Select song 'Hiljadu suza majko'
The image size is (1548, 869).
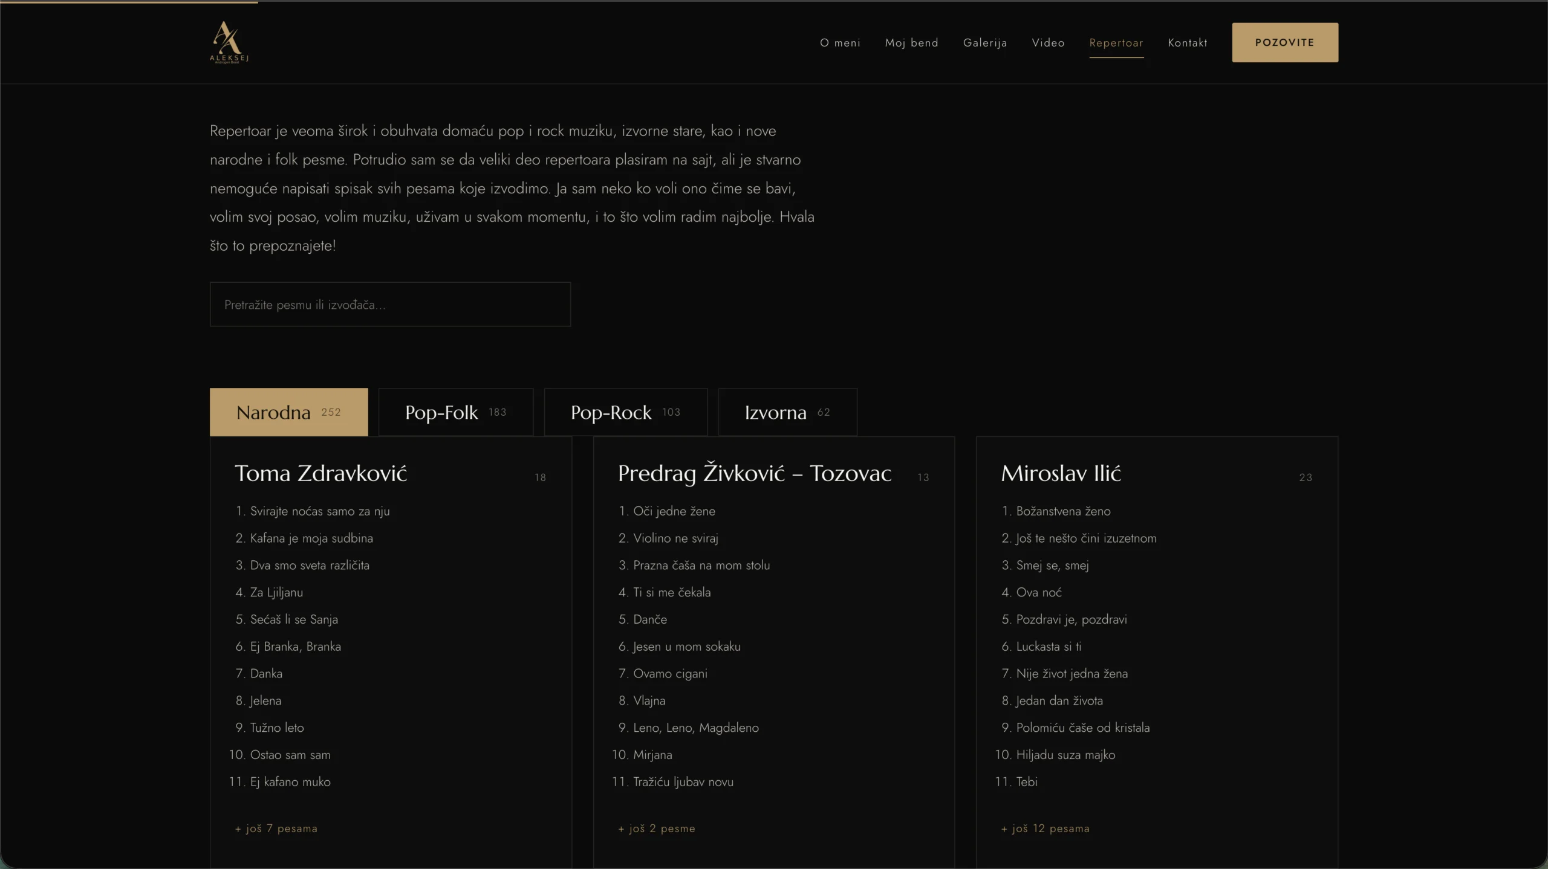(x=1065, y=755)
